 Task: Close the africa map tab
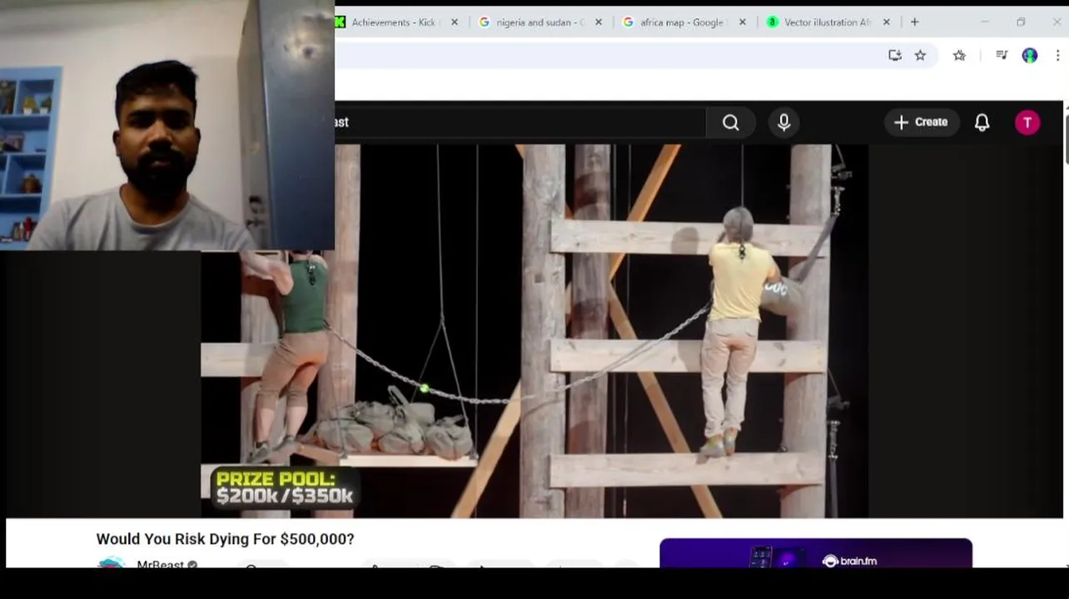click(742, 22)
